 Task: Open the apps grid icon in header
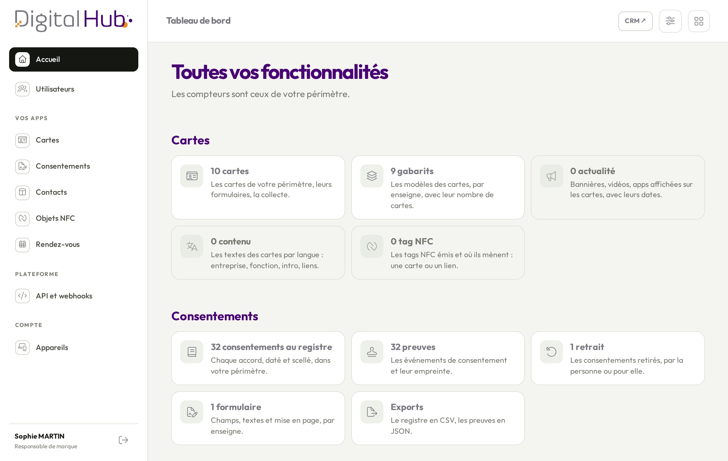coord(699,21)
